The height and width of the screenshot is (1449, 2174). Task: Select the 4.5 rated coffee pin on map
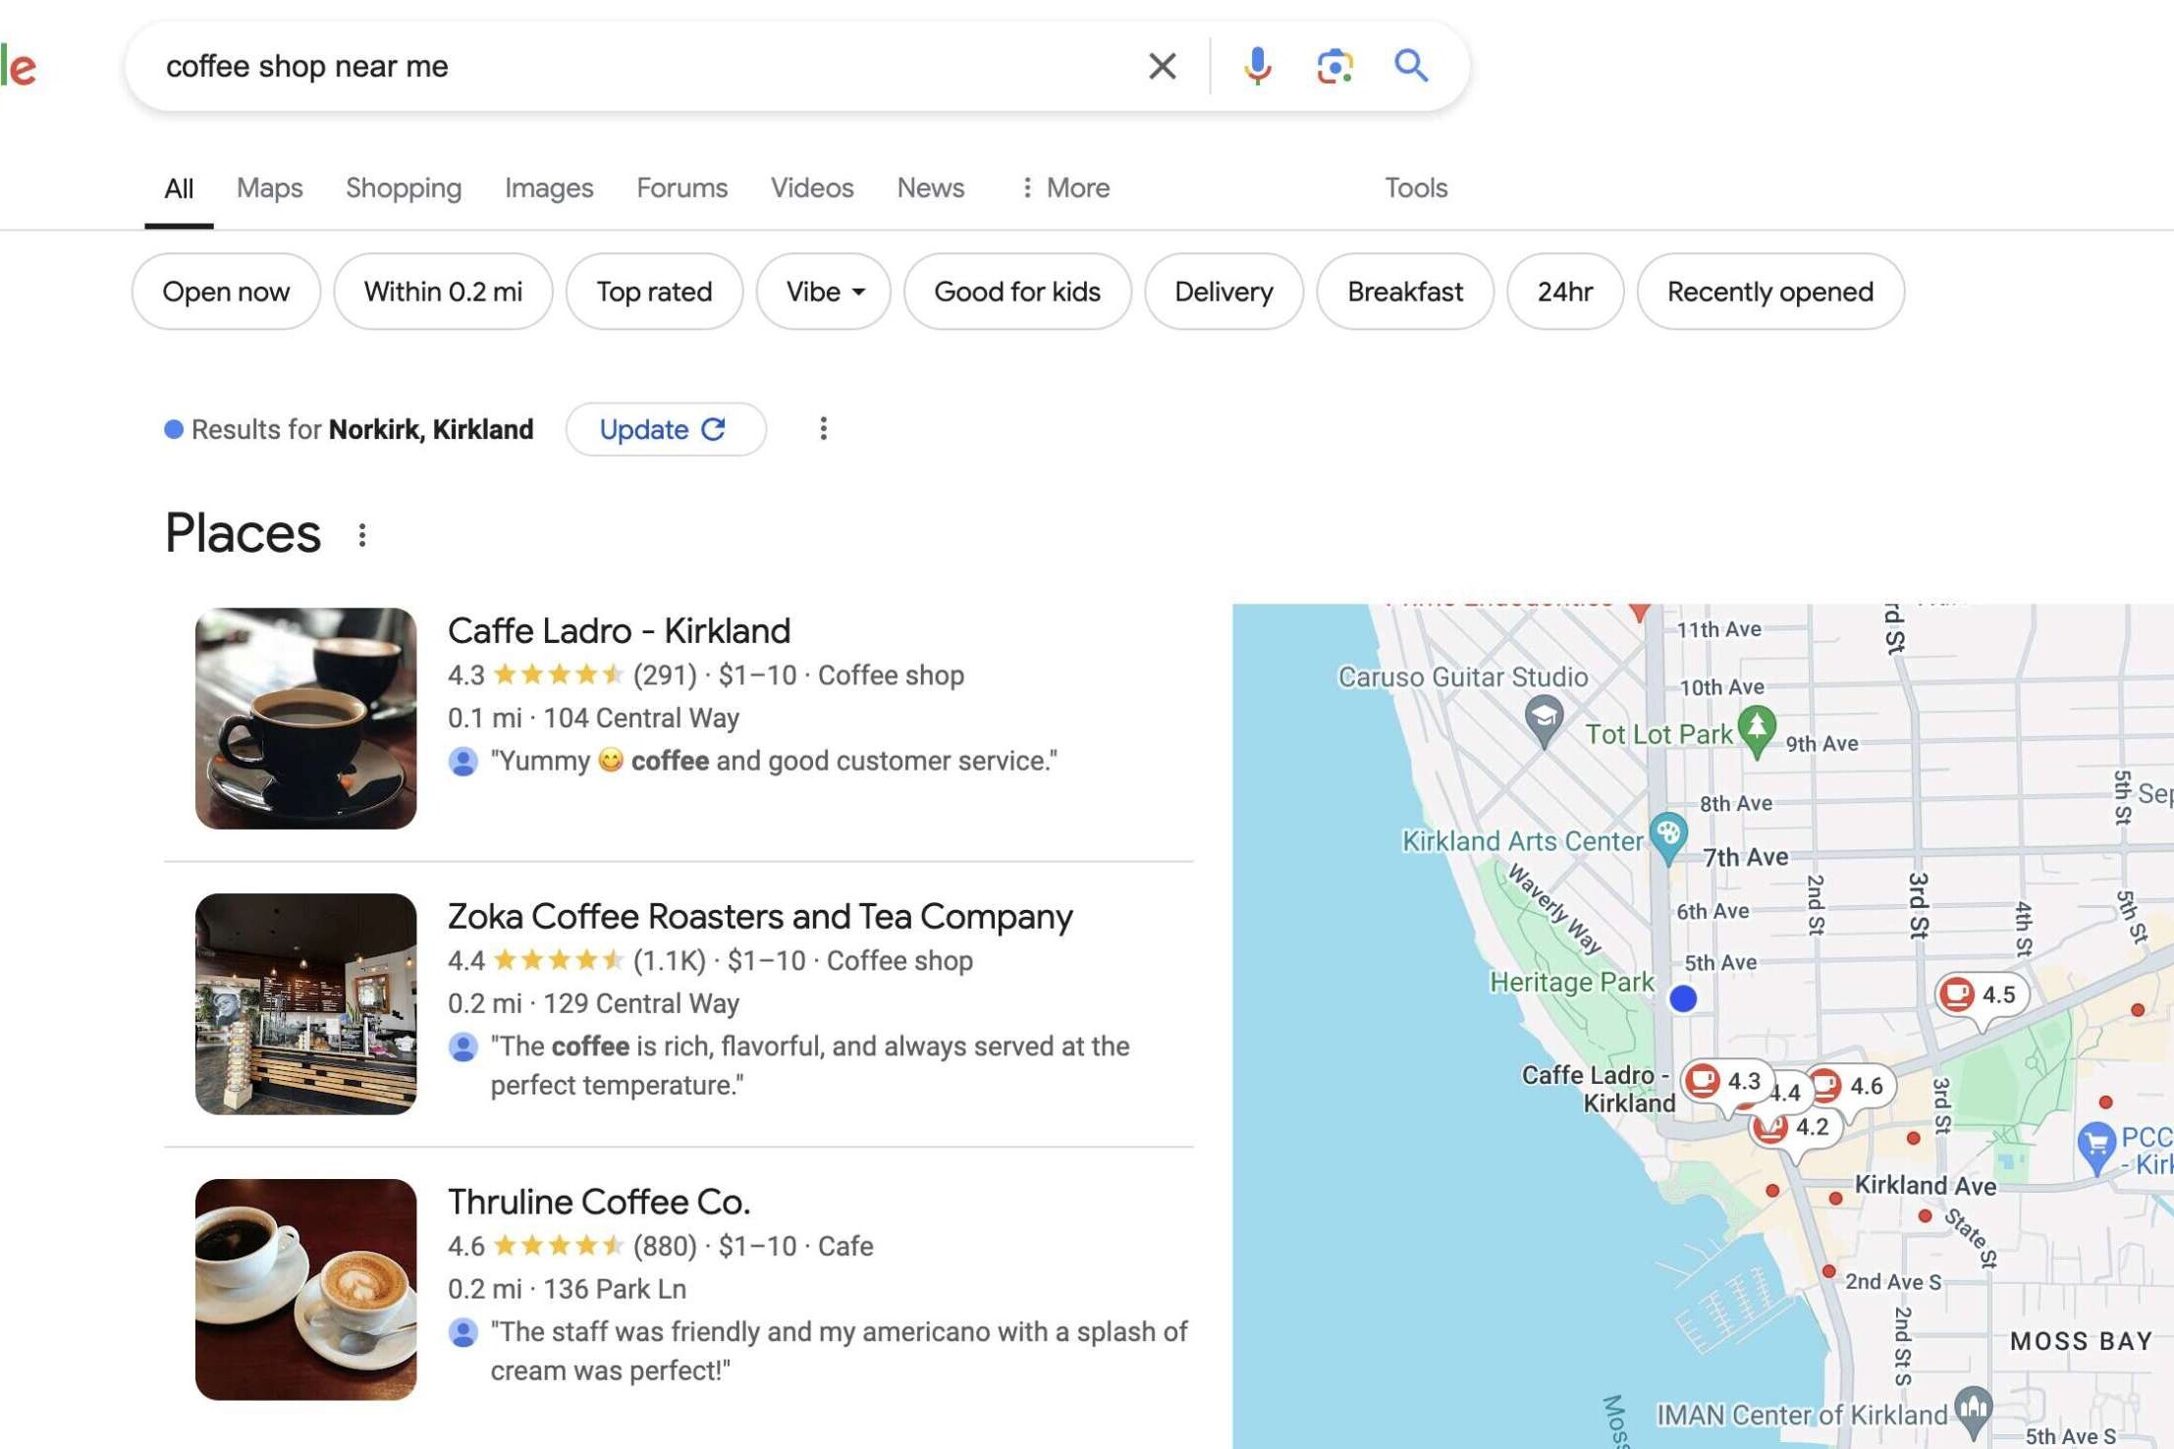coord(1981,994)
